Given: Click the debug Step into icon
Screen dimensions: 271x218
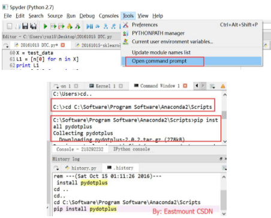Looking at the screenshot, I should tap(106, 26).
